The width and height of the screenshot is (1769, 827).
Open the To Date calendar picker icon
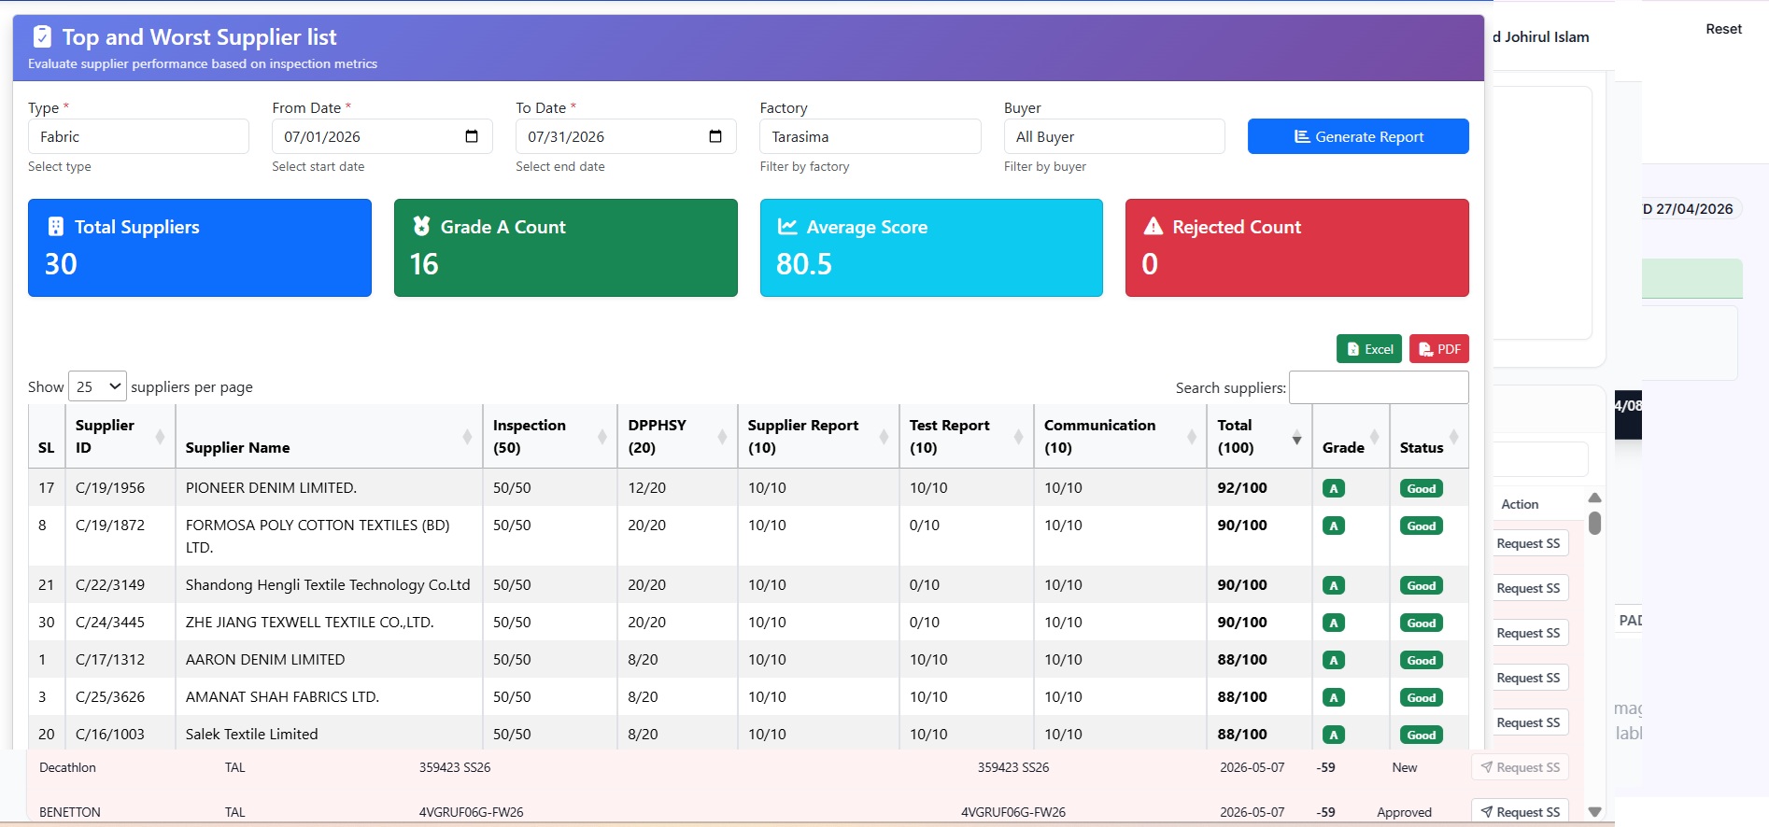point(715,136)
